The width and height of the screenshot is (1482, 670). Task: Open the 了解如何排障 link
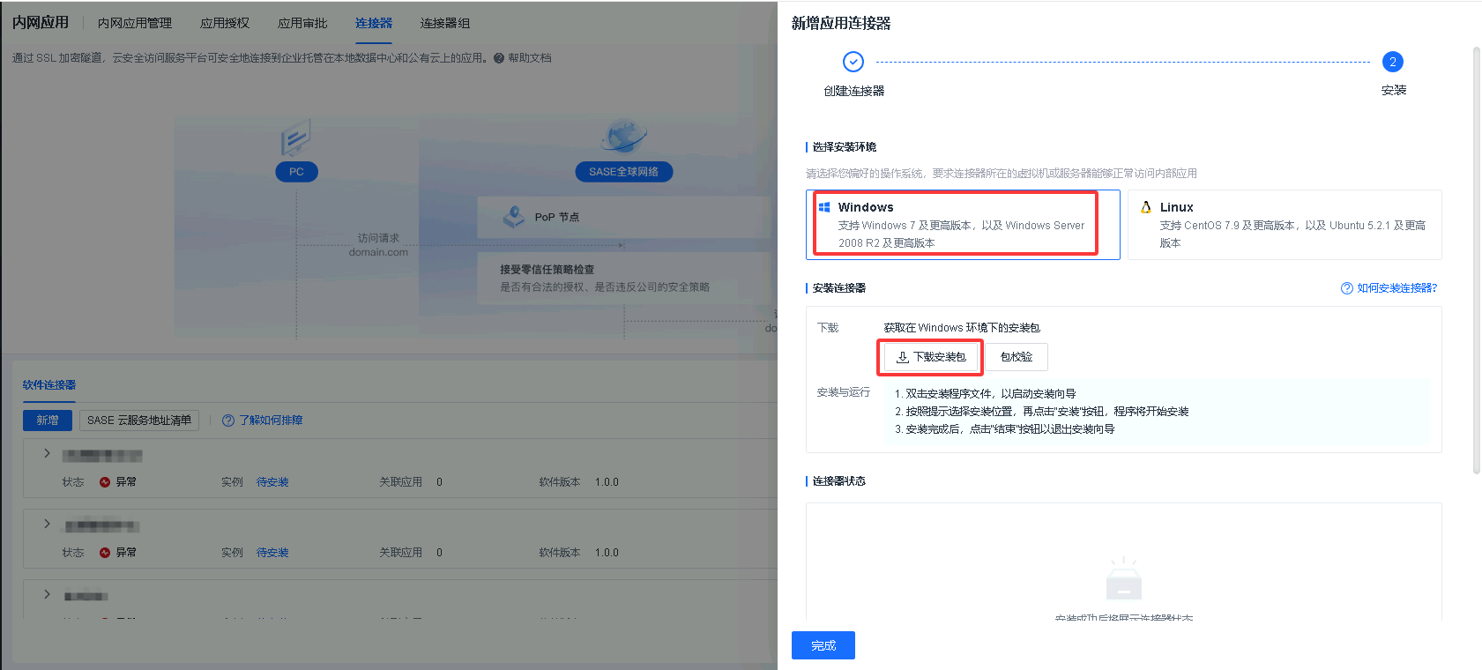(x=263, y=421)
